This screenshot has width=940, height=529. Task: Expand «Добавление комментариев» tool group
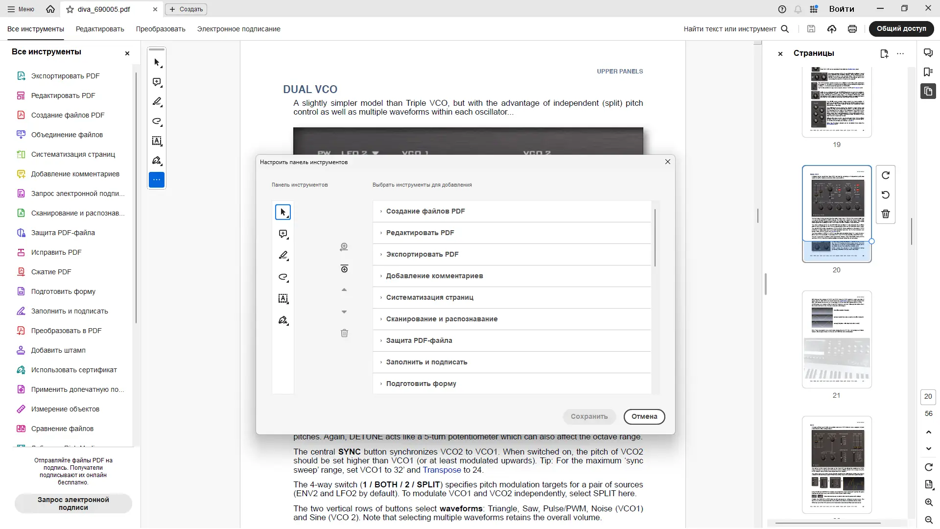[434, 276]
